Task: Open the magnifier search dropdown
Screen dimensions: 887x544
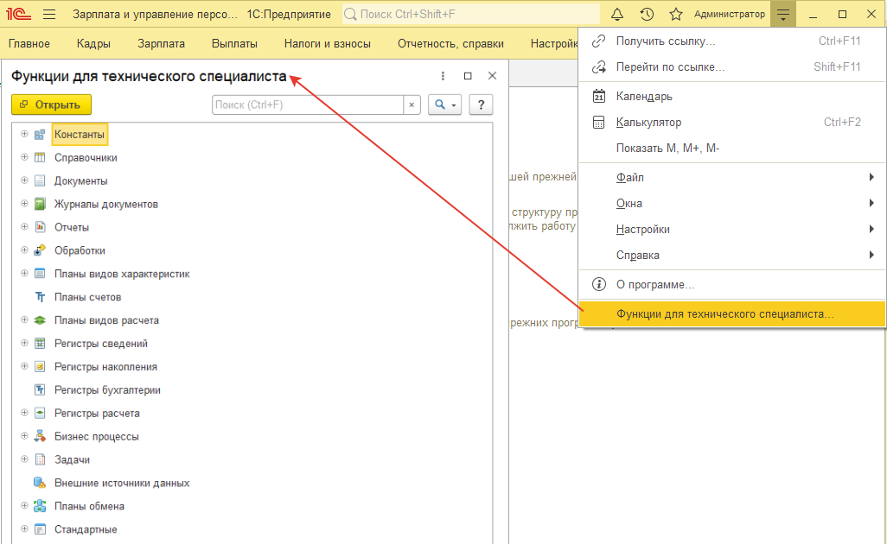Action: 445,104
